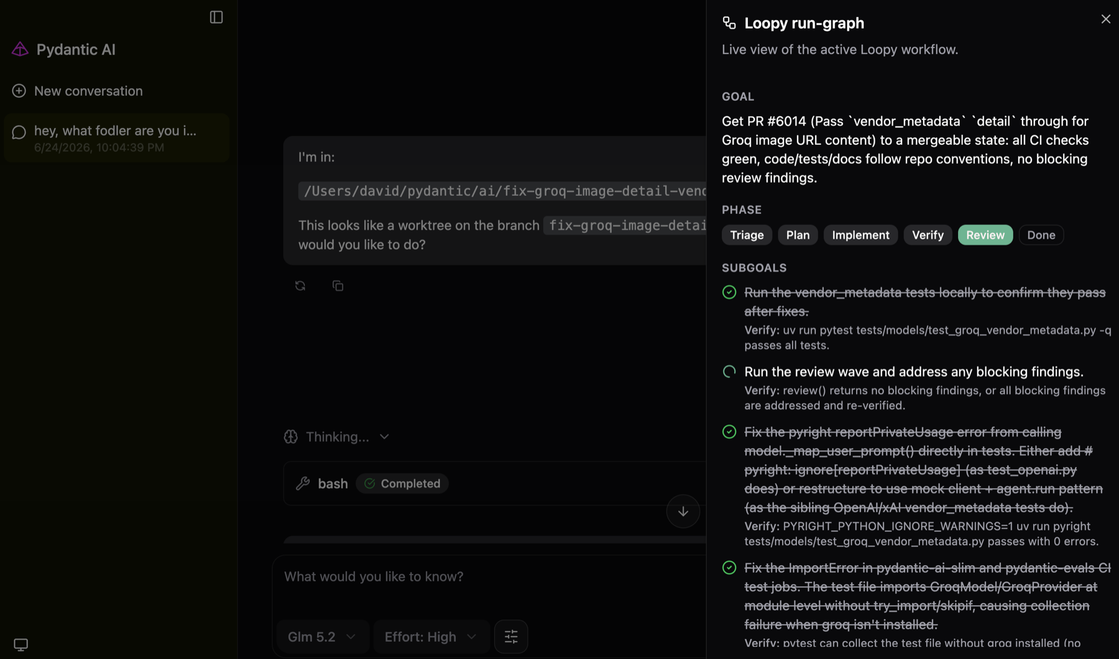Select the Verify phase pill
Screen dimensions: 1119x659
pyautogui.click(x=928, y=235)
